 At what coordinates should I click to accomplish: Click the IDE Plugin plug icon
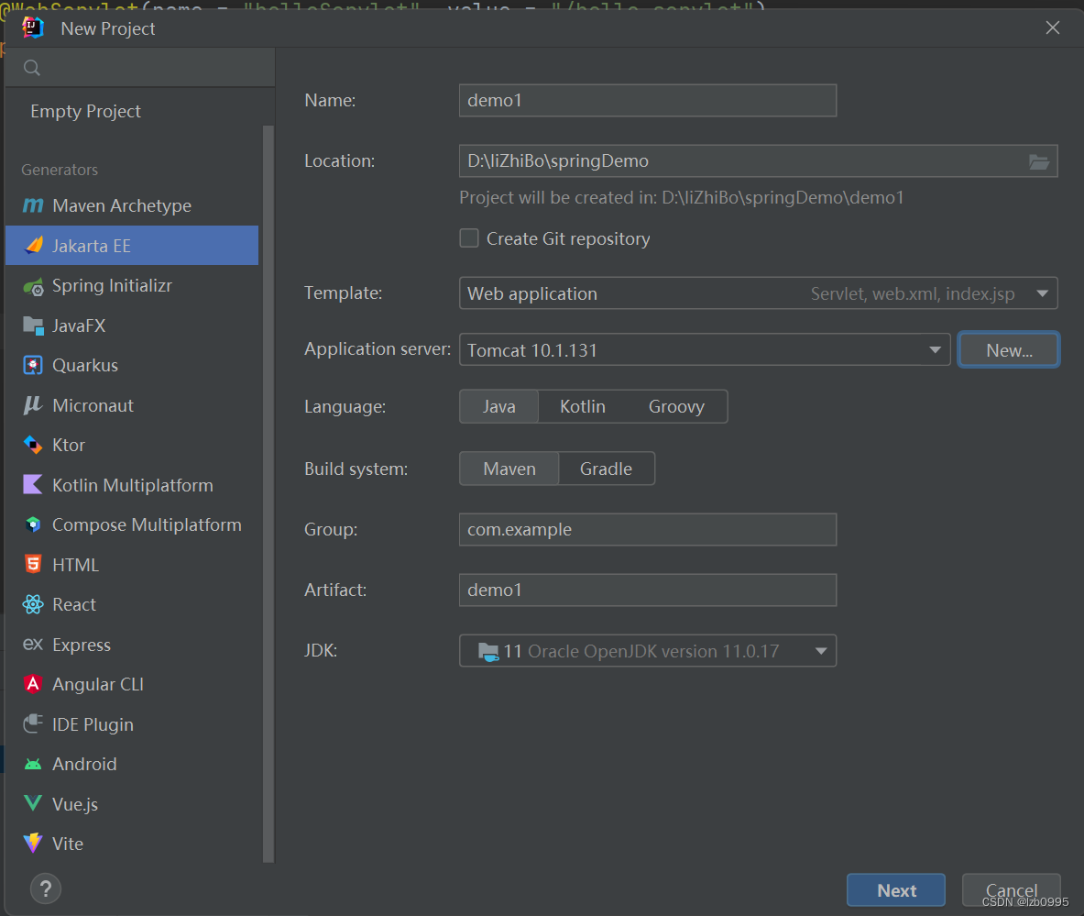[x=33, y=724]
